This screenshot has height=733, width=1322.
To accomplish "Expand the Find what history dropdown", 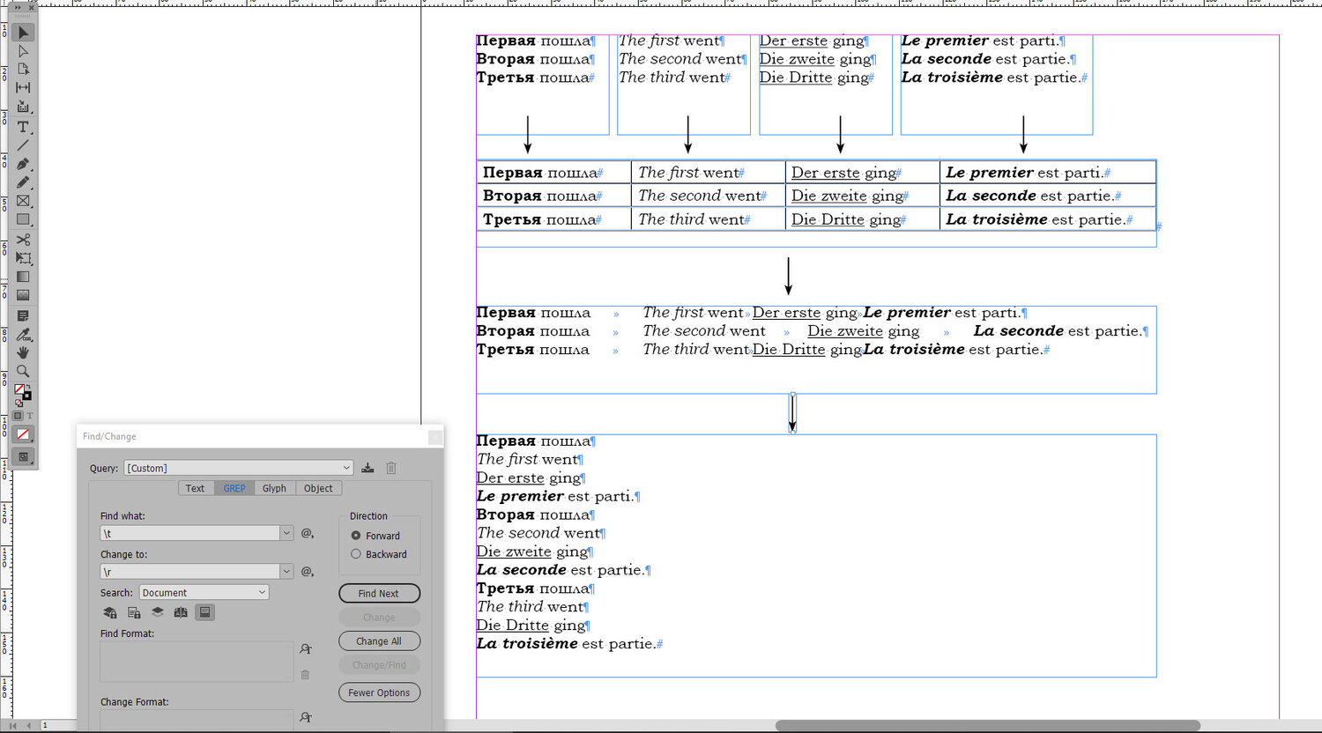I will (x=286, y=533).
